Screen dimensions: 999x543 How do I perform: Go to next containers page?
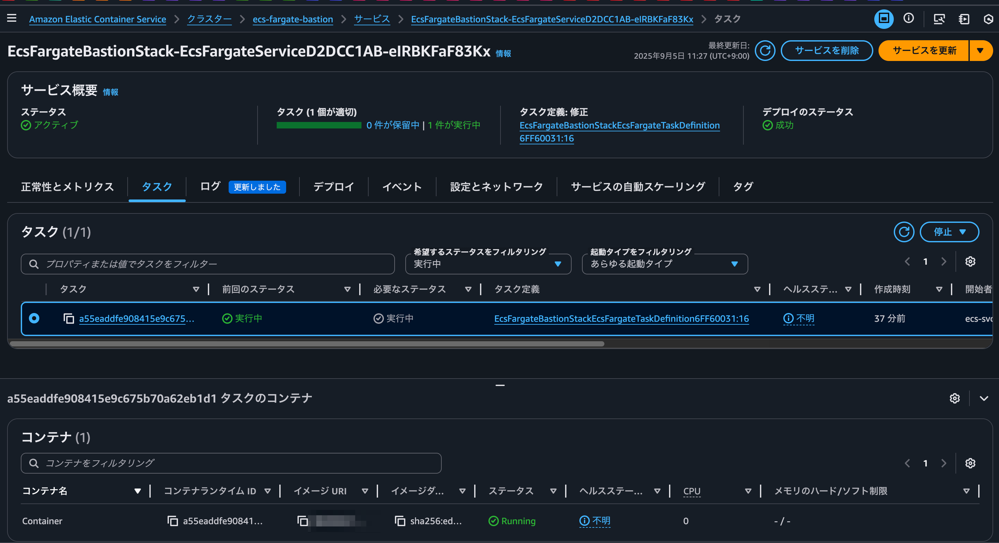point(943,463)
